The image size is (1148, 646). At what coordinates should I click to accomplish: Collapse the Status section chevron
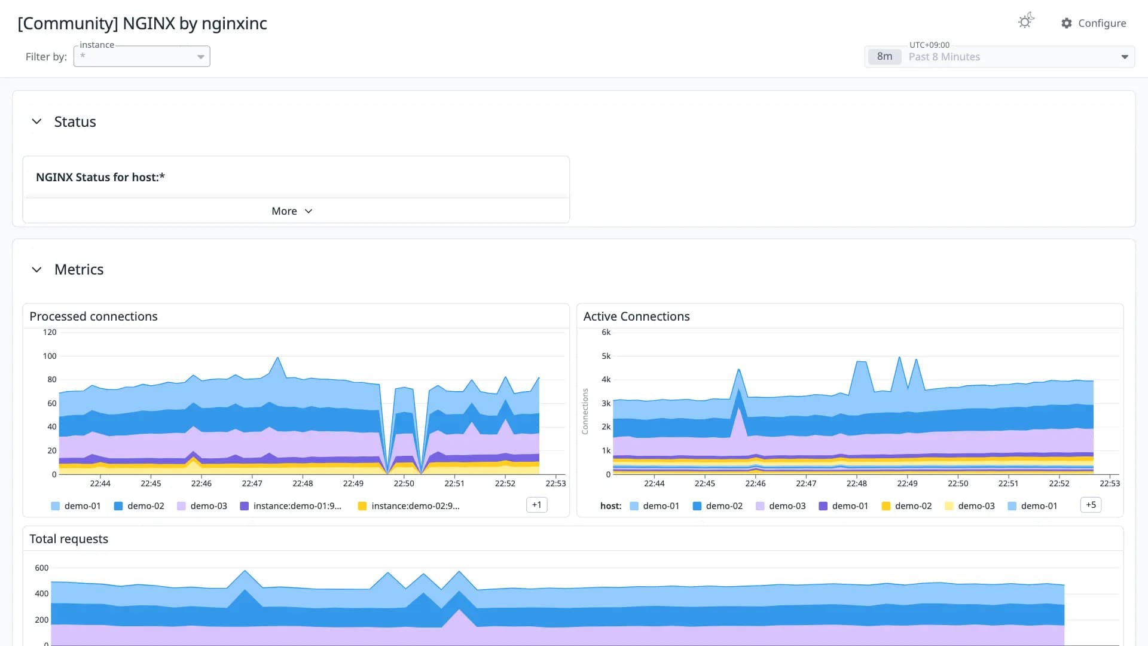coord(36,121)
